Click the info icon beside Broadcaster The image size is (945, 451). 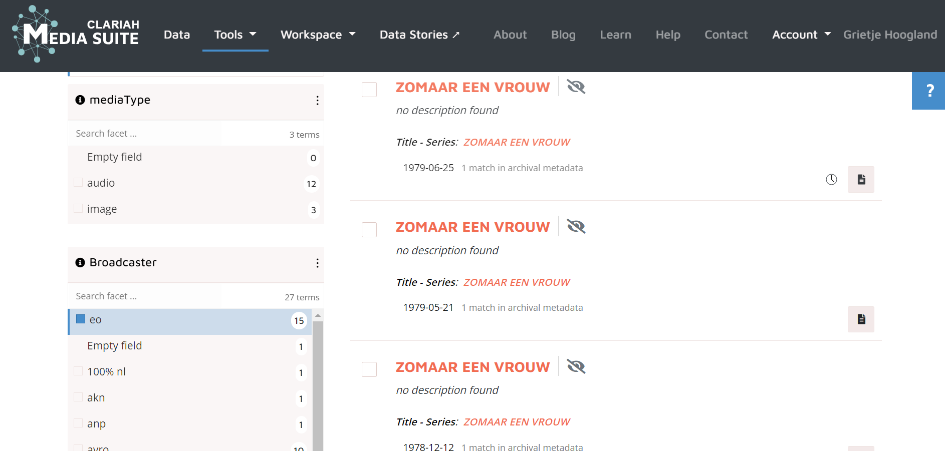pyautogui.click(x=80, y=262)
